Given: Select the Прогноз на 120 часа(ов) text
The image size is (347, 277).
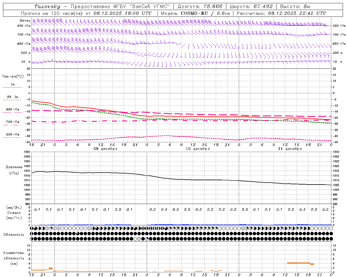Looking at the screenshot, I should click(52, 13).
